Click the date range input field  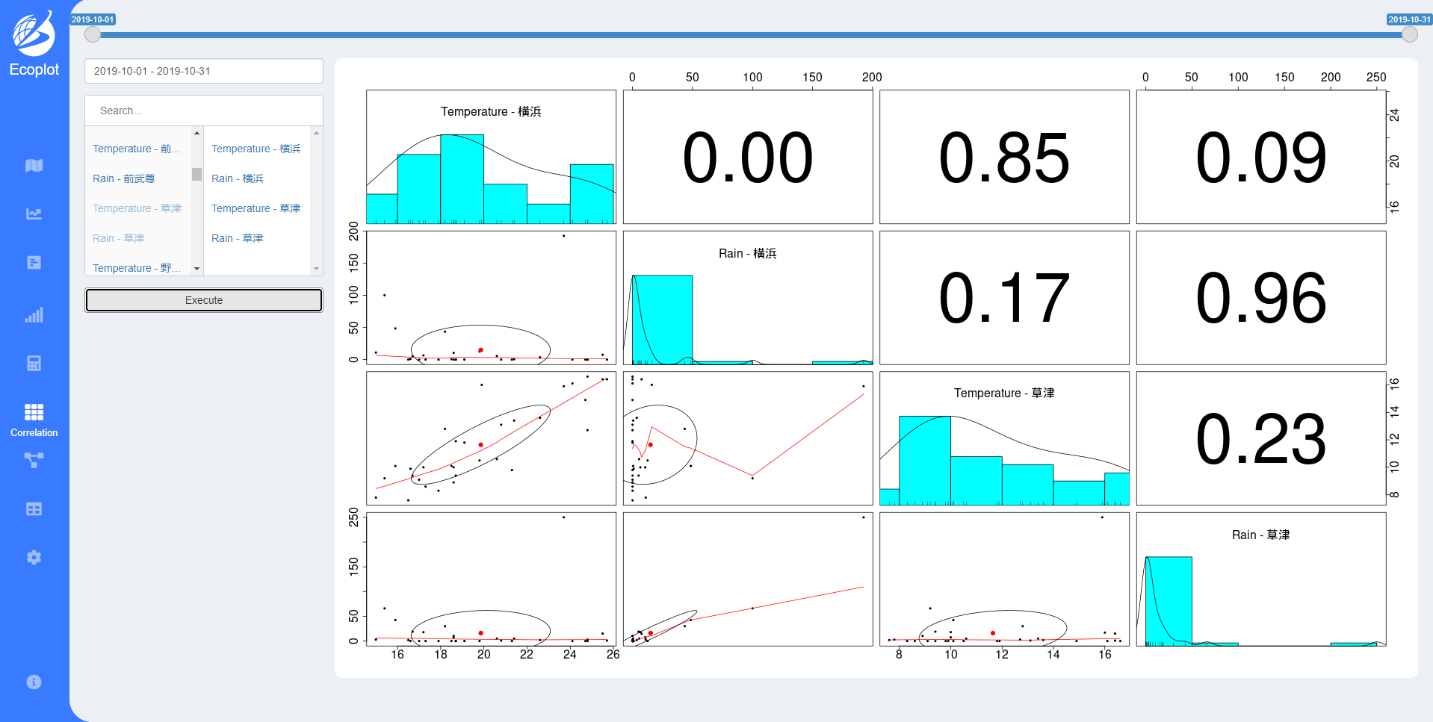203,71
